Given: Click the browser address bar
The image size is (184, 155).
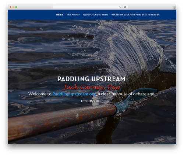Looking at the screenshot, I should coord(87,7).
